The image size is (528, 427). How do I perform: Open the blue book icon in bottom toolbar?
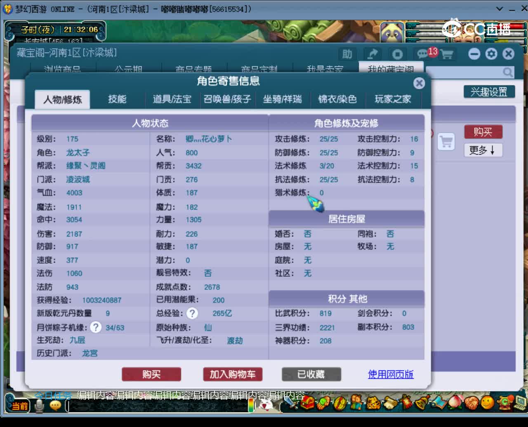(x=439, y=402)
